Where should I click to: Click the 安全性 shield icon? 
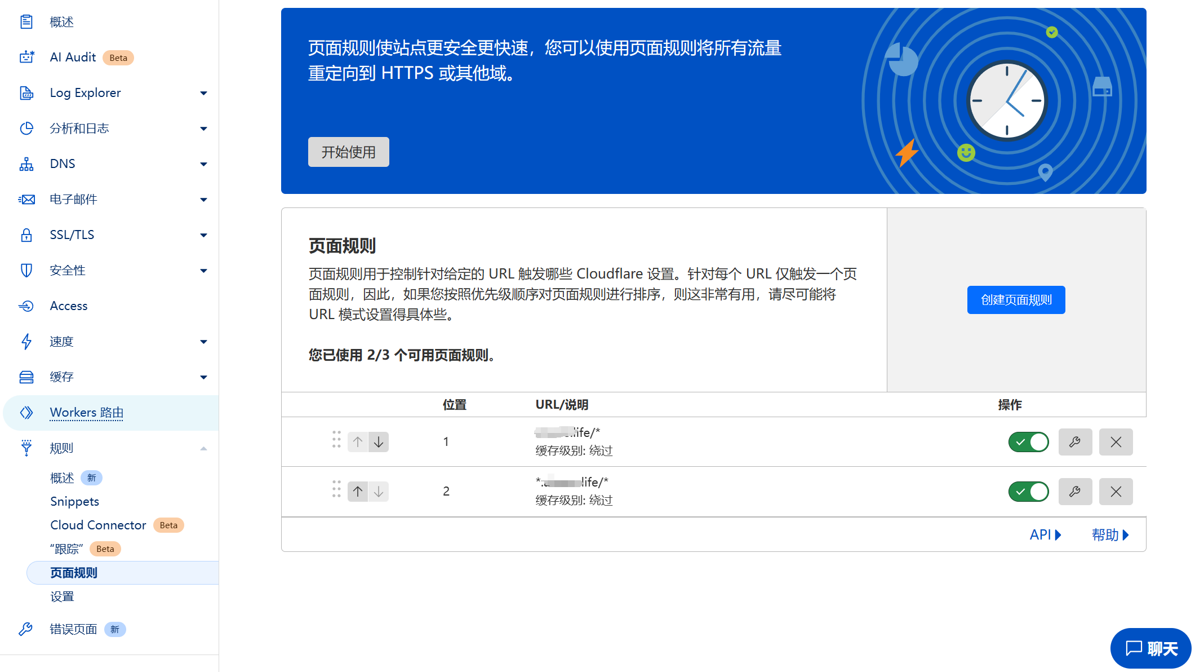[26, 271]
